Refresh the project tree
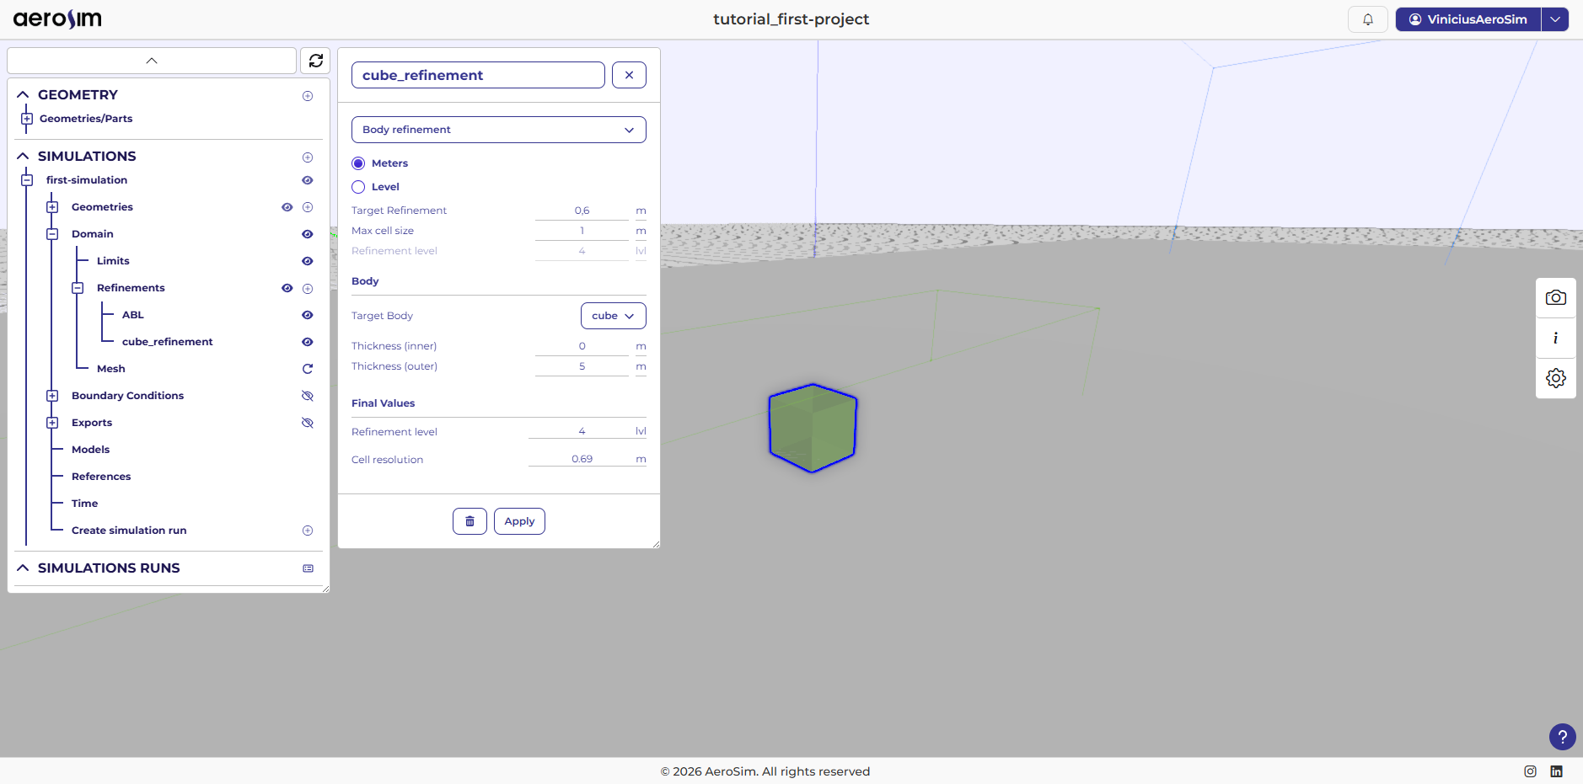The width and height of the screenshot is (1583, 784). click(314, 60)
